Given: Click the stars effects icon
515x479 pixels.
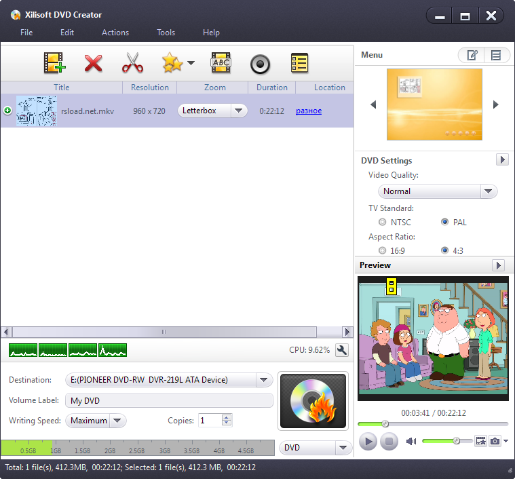Looking at the screenshot, I should [172, 62].
